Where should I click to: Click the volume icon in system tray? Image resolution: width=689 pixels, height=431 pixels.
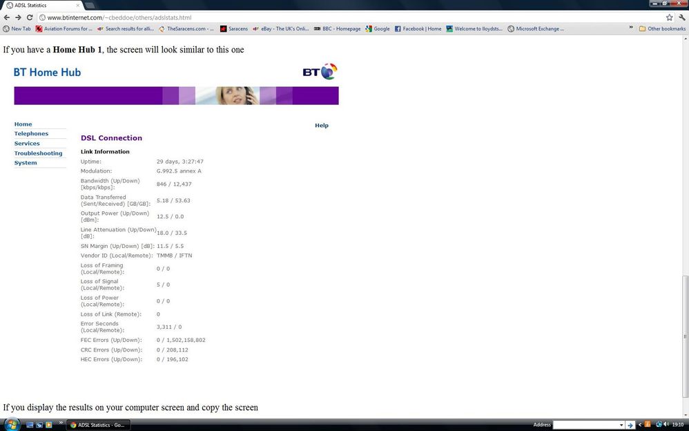coord(666,424)
